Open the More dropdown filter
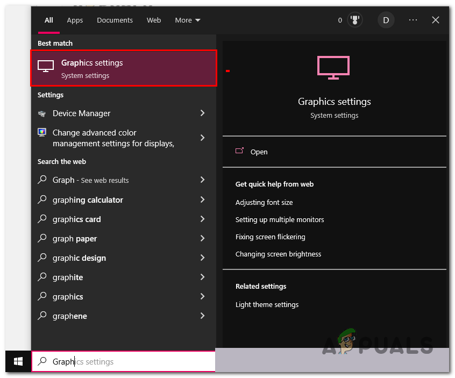Viewport: 455px width, 378px height. [187, 20]
